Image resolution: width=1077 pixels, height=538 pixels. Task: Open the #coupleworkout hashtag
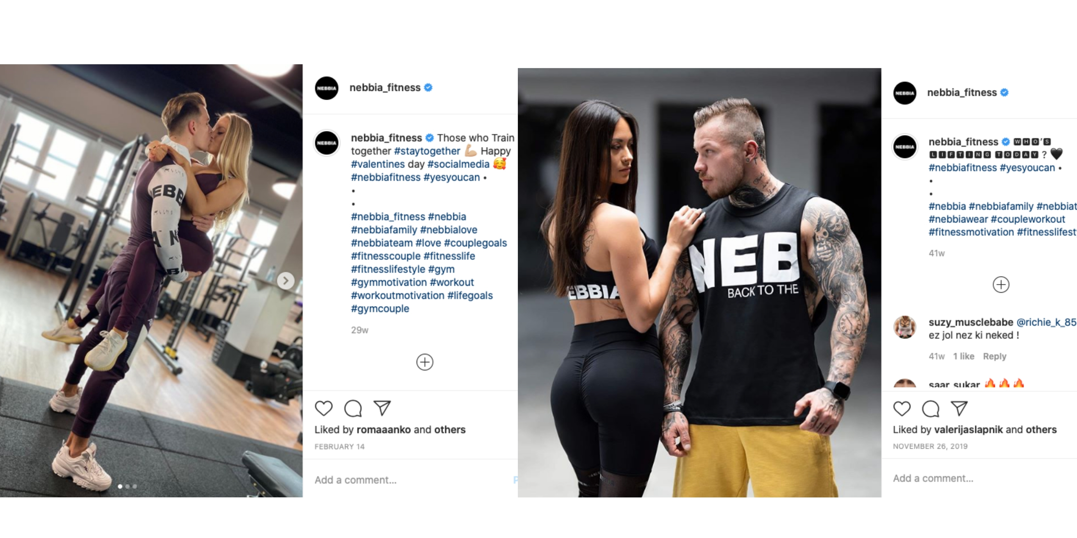[1028, 219]
